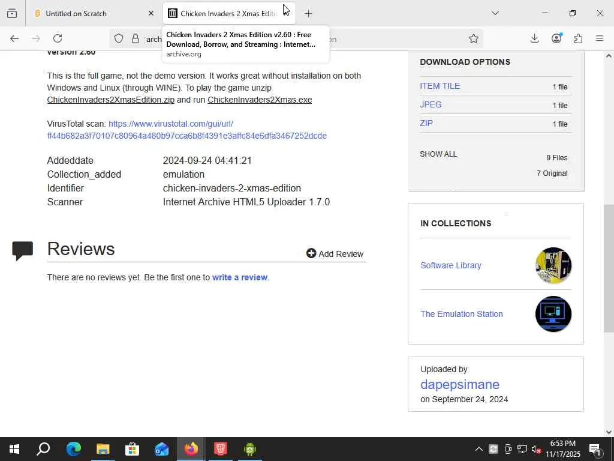Open the Firefox hamburger application menu
614x461 pixels.
tap(600, 38)
